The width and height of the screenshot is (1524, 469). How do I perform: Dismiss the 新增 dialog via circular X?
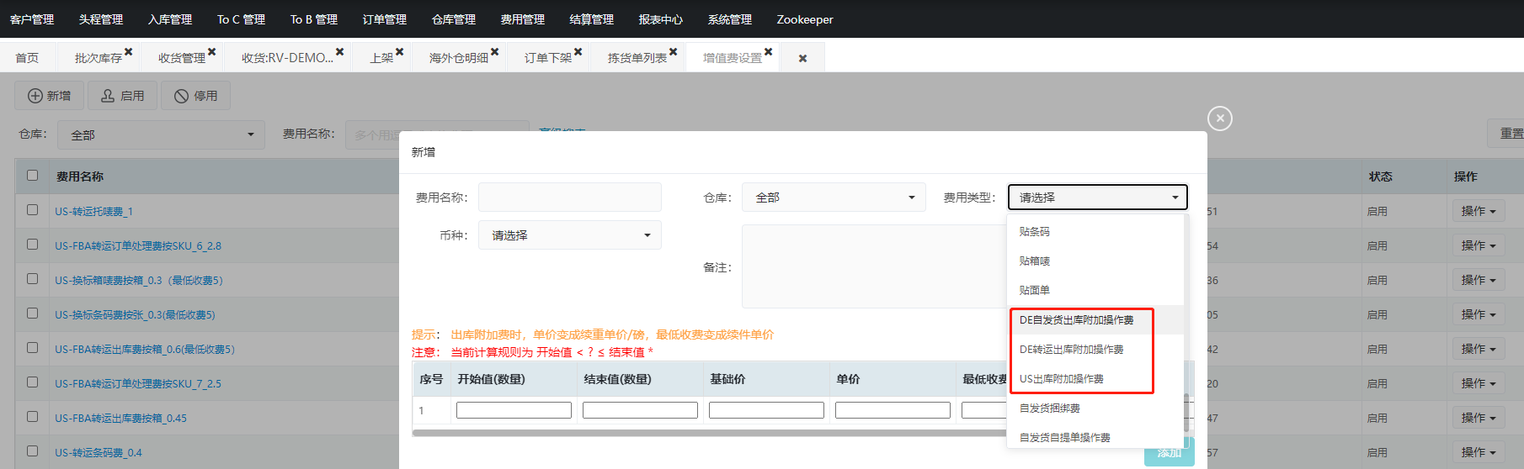pyautogui.click(x=1220, y=119)
